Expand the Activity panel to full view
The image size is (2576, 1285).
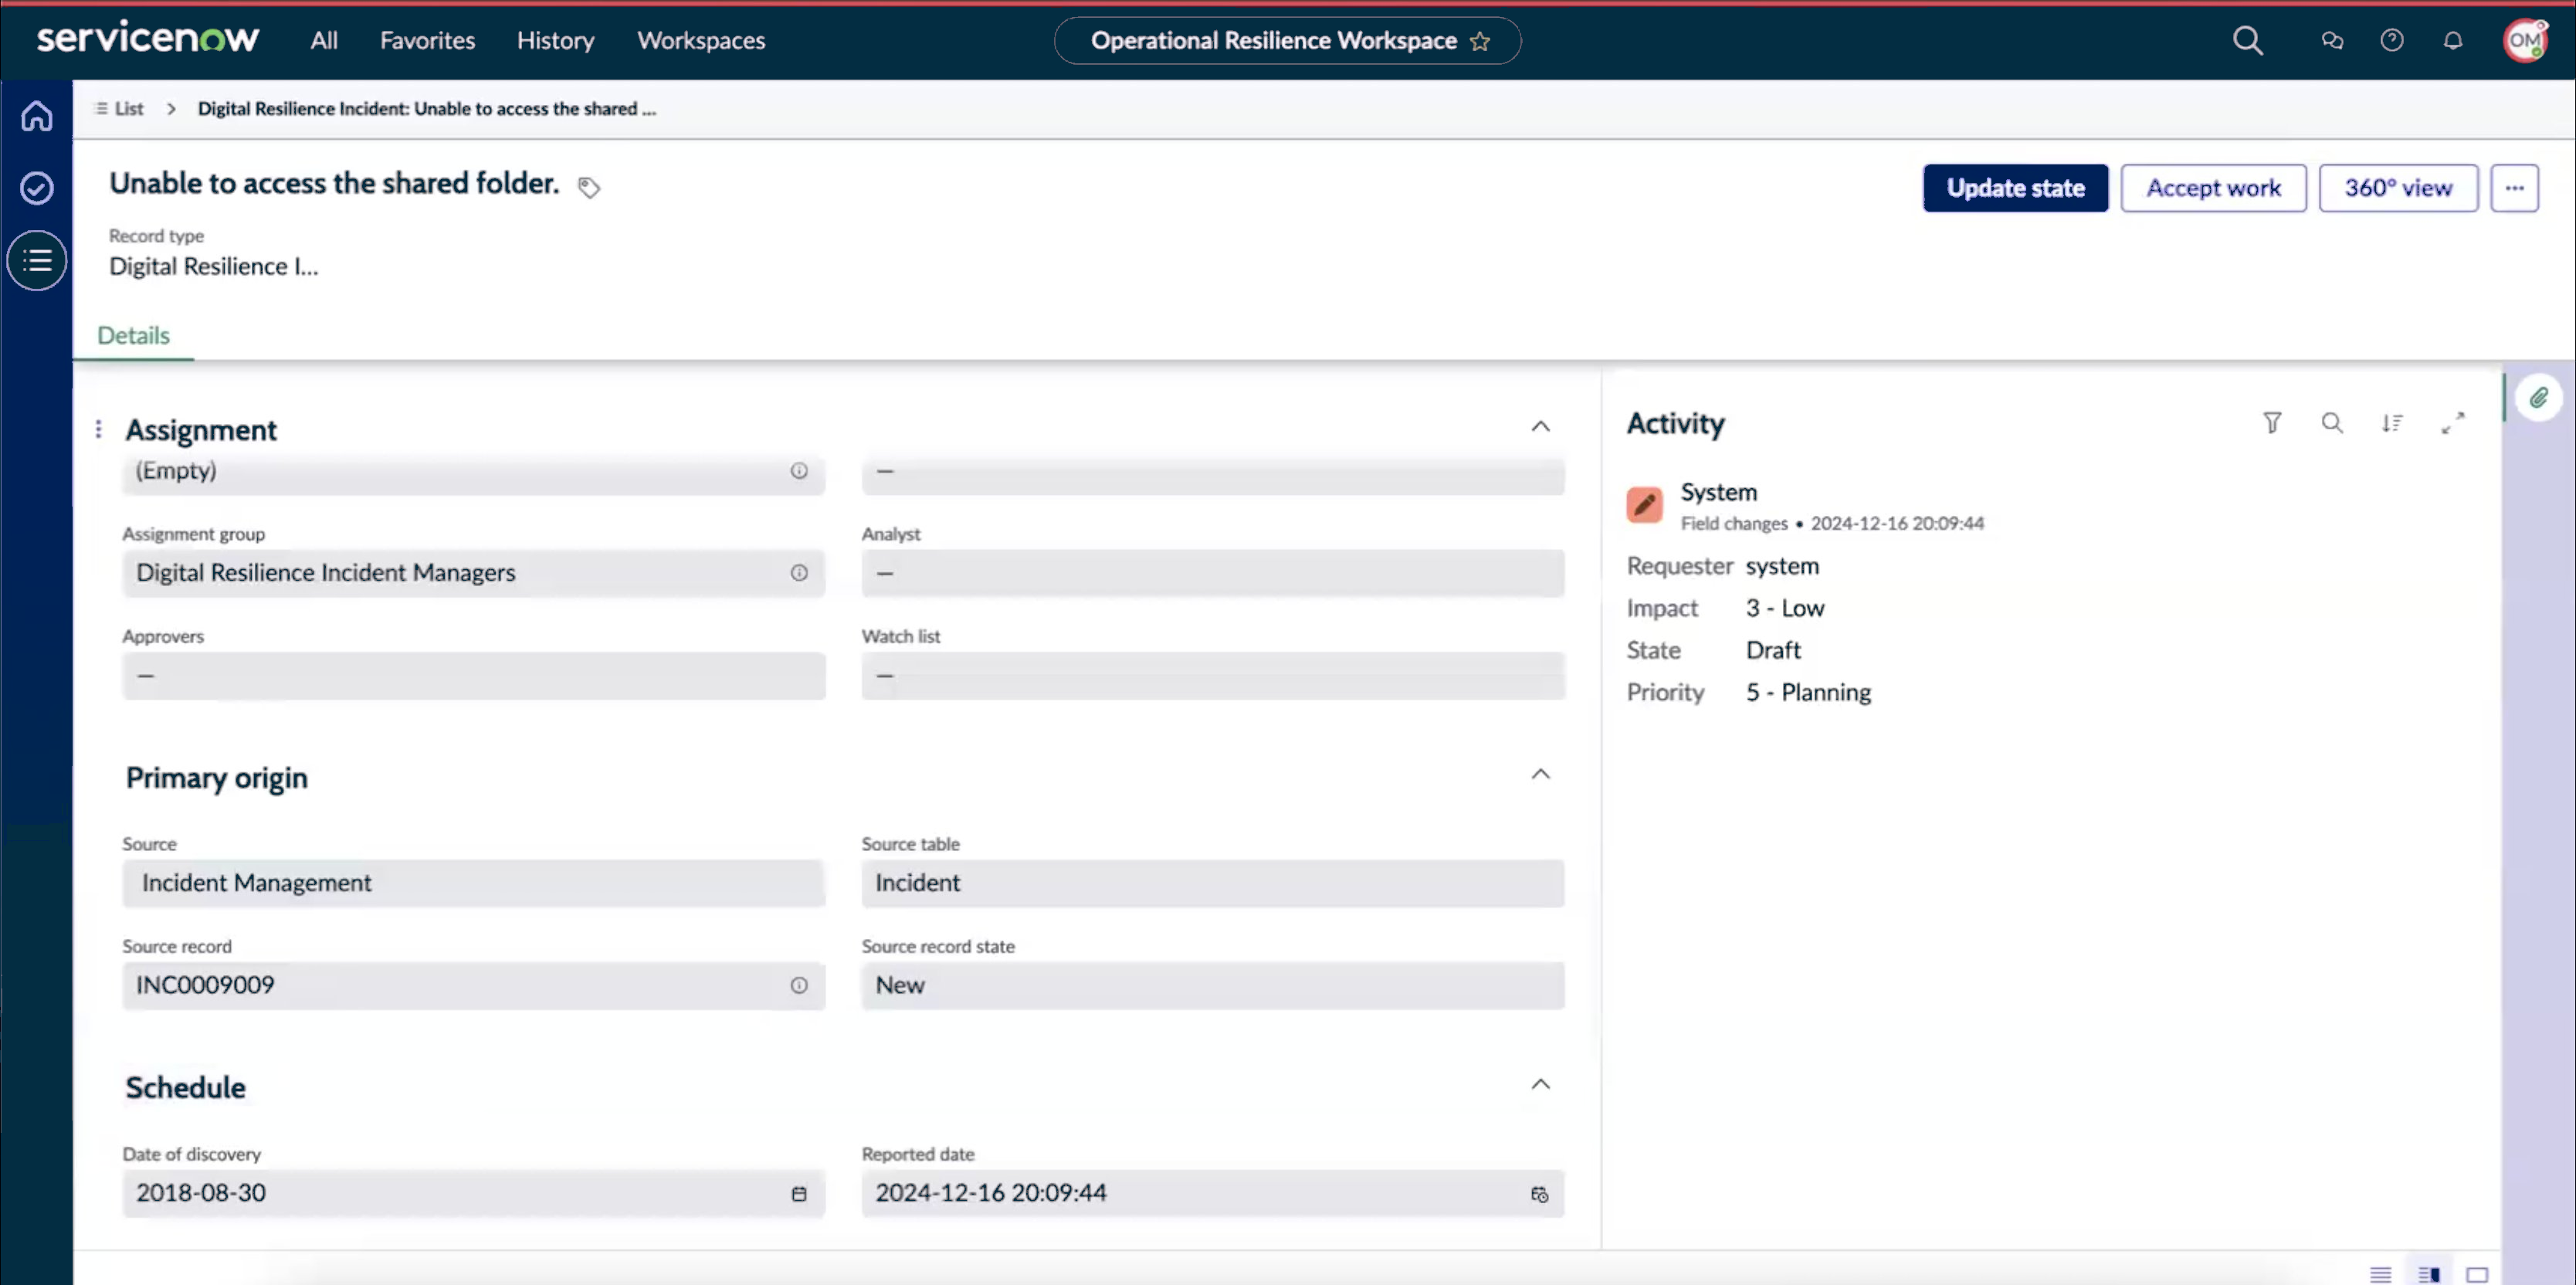pos(2452,423)
